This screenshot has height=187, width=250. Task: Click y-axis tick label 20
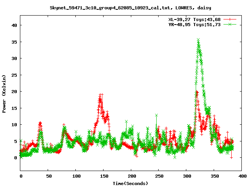[x=14, y=92]
